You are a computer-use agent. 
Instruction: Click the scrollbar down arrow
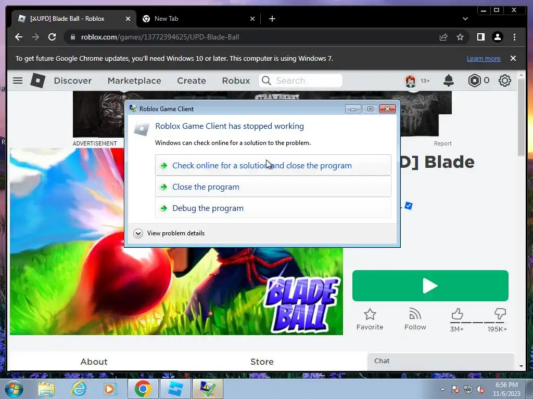pyautogui.click(x=521, y=366)
